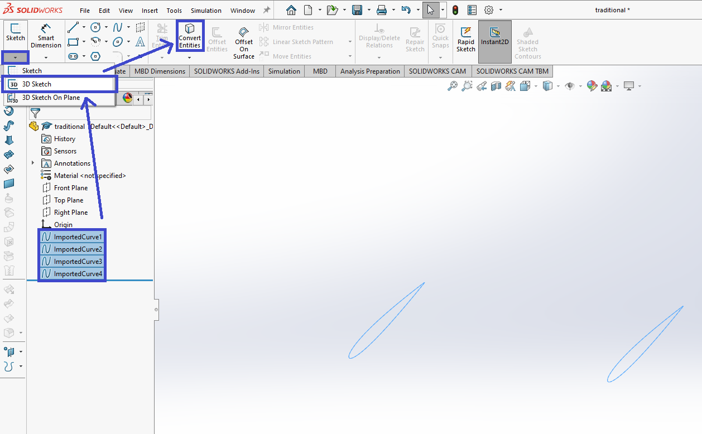Viewport: 702px width, 434px height.
Task: Choose 3D Sketch from the dropdown
Action: click(x=60, y=84)
